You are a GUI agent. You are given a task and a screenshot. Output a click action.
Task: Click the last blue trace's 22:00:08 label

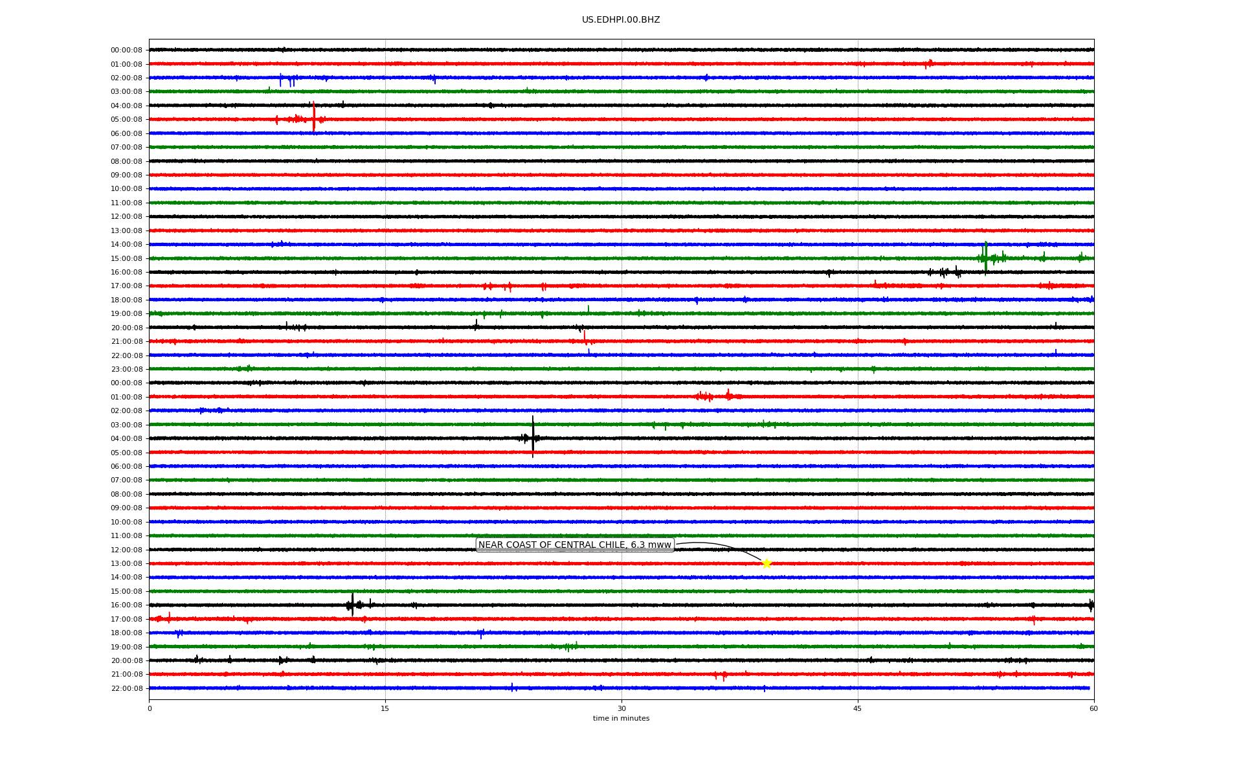pos(126,688)
